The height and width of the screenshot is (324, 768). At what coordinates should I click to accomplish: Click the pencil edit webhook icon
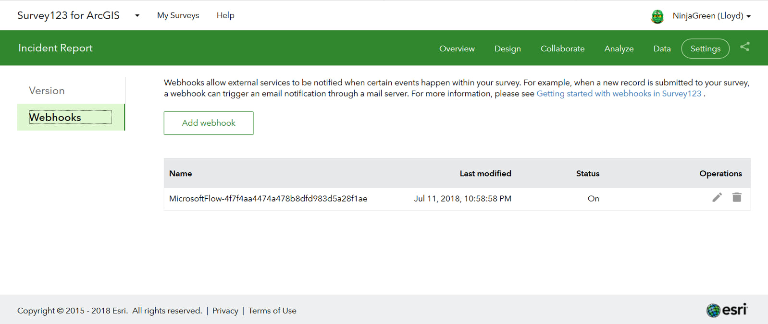(717, 198)
